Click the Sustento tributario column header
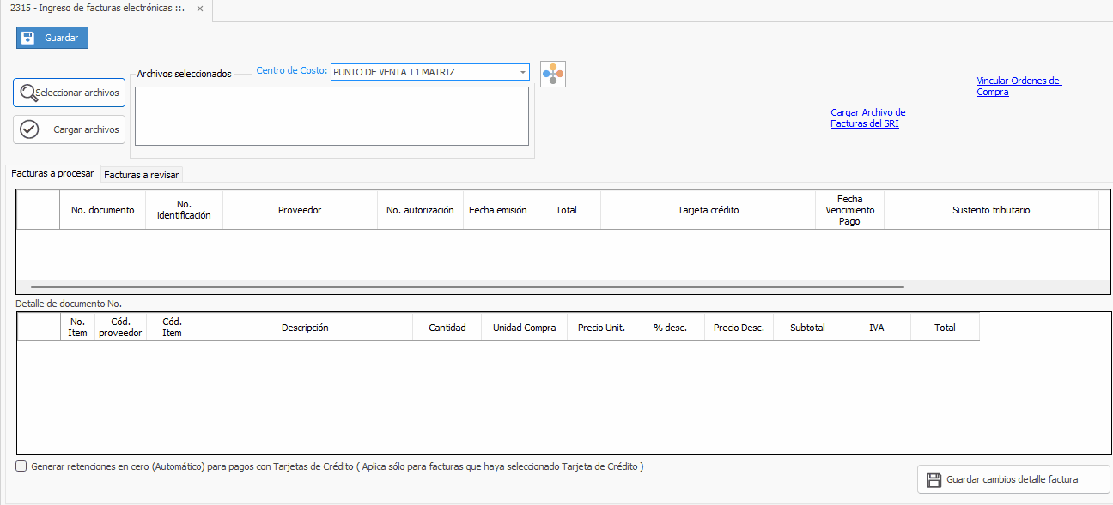This screenshot has width=1113, height=505. [991, 210]
